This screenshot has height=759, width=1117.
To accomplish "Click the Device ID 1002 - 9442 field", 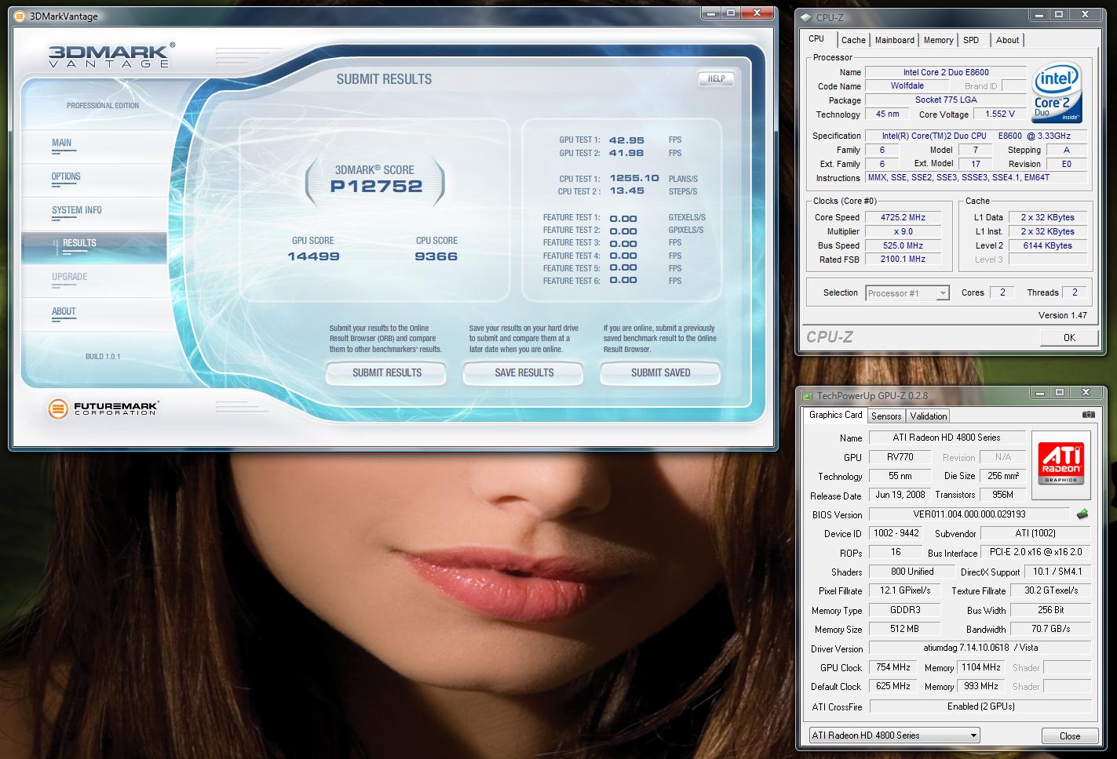I will click(896, 533).
